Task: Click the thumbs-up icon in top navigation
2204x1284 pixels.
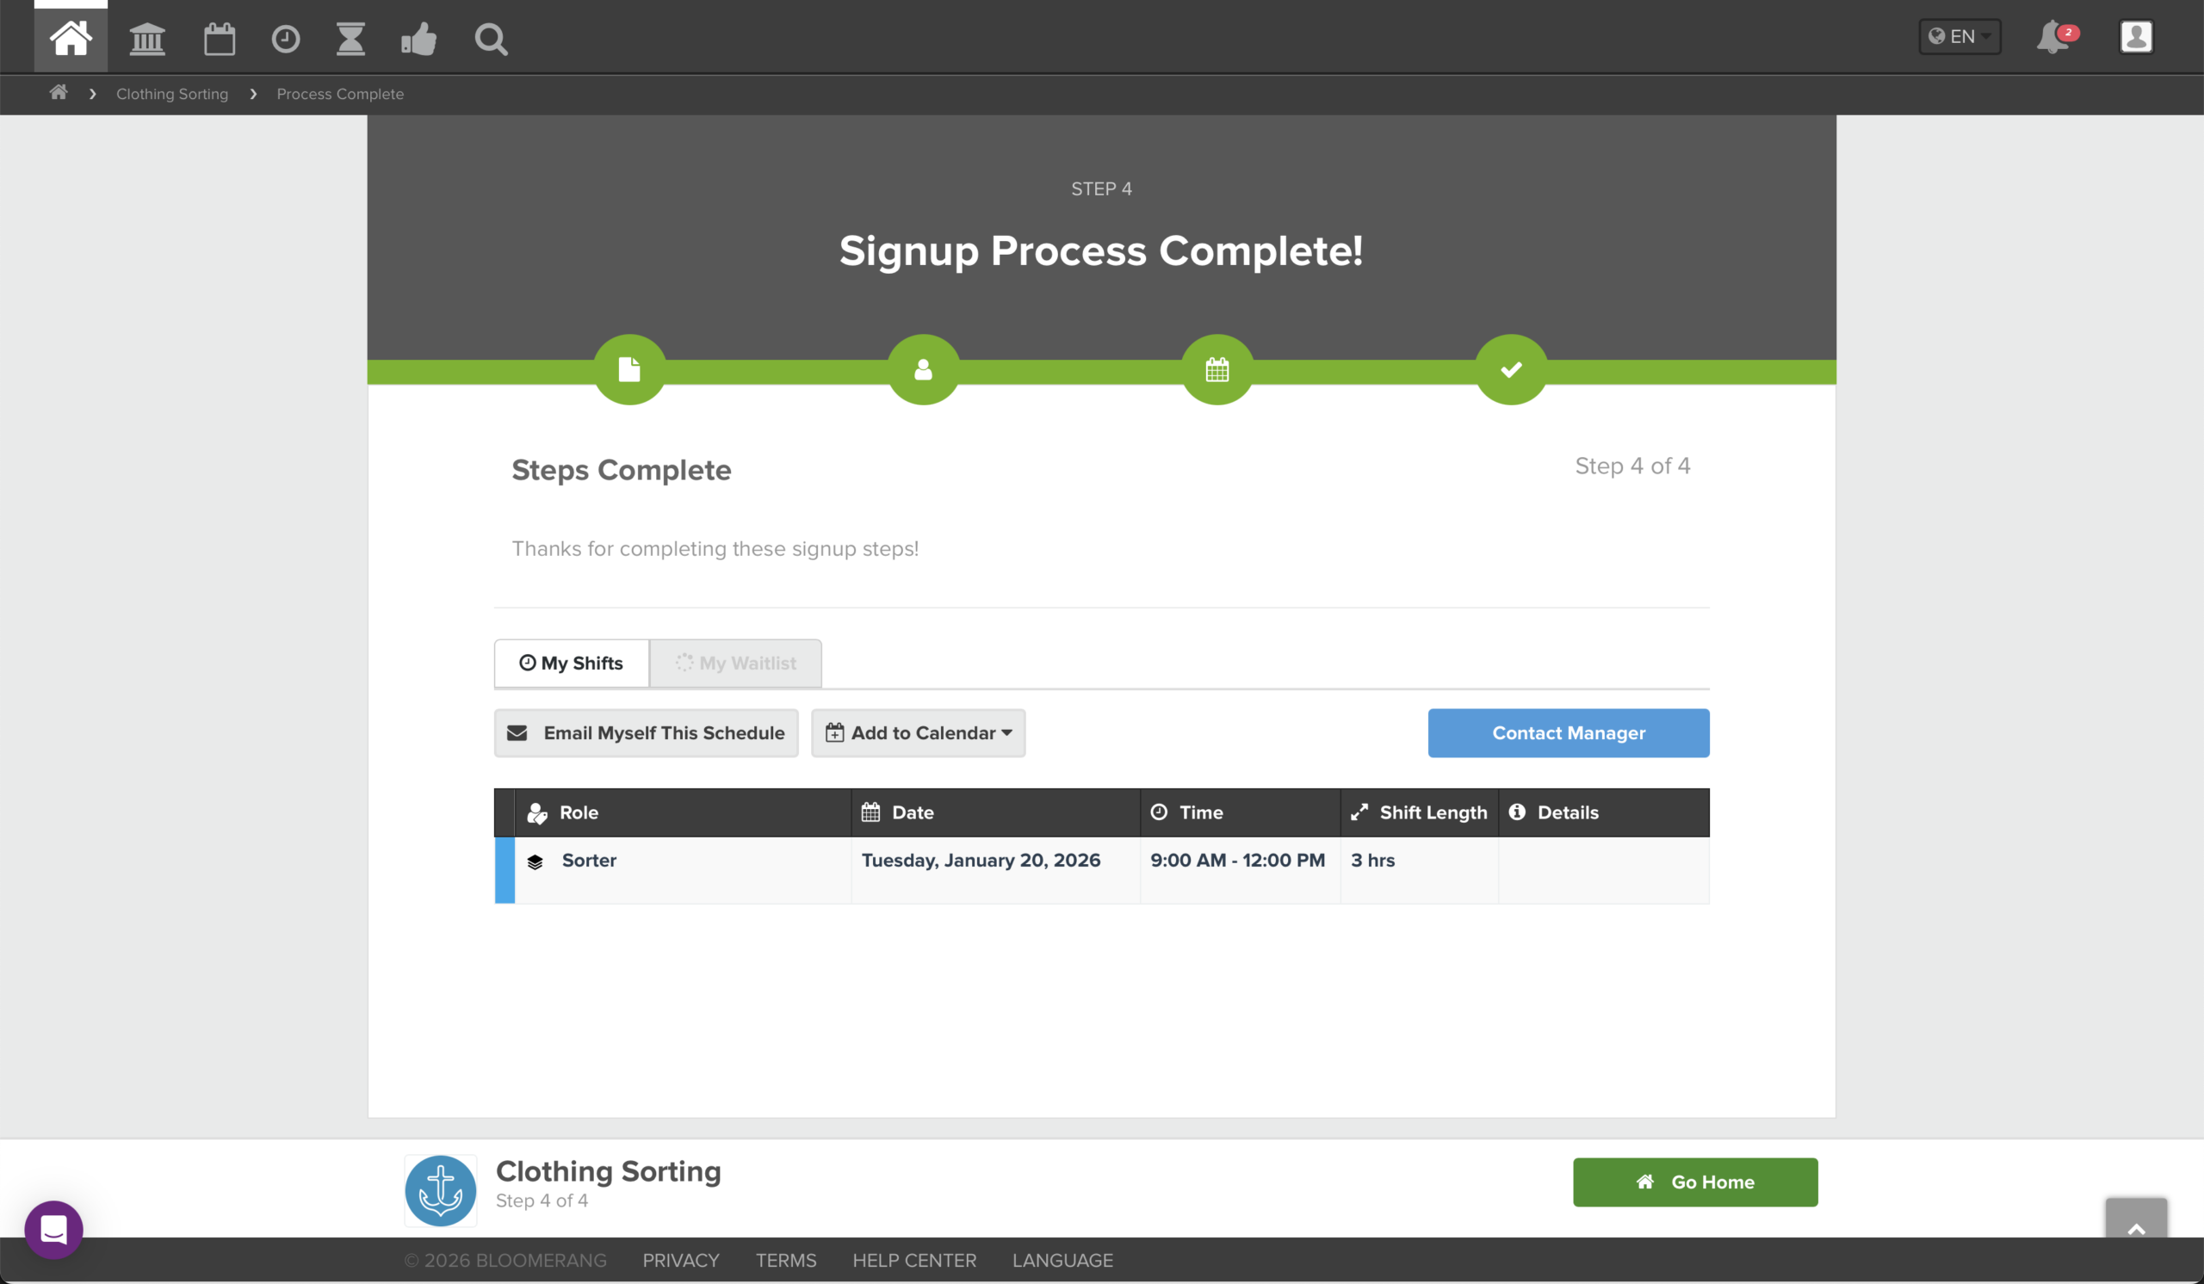Action: (x=419, y=39)
